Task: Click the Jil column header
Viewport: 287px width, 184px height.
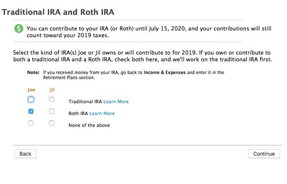Action: coord(52,90)
